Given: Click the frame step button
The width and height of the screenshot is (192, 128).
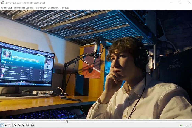Looking at the screenshot, I should (x=32, y=125).
